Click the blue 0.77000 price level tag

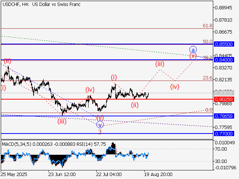pyautogui.click(x=224, y=133)
